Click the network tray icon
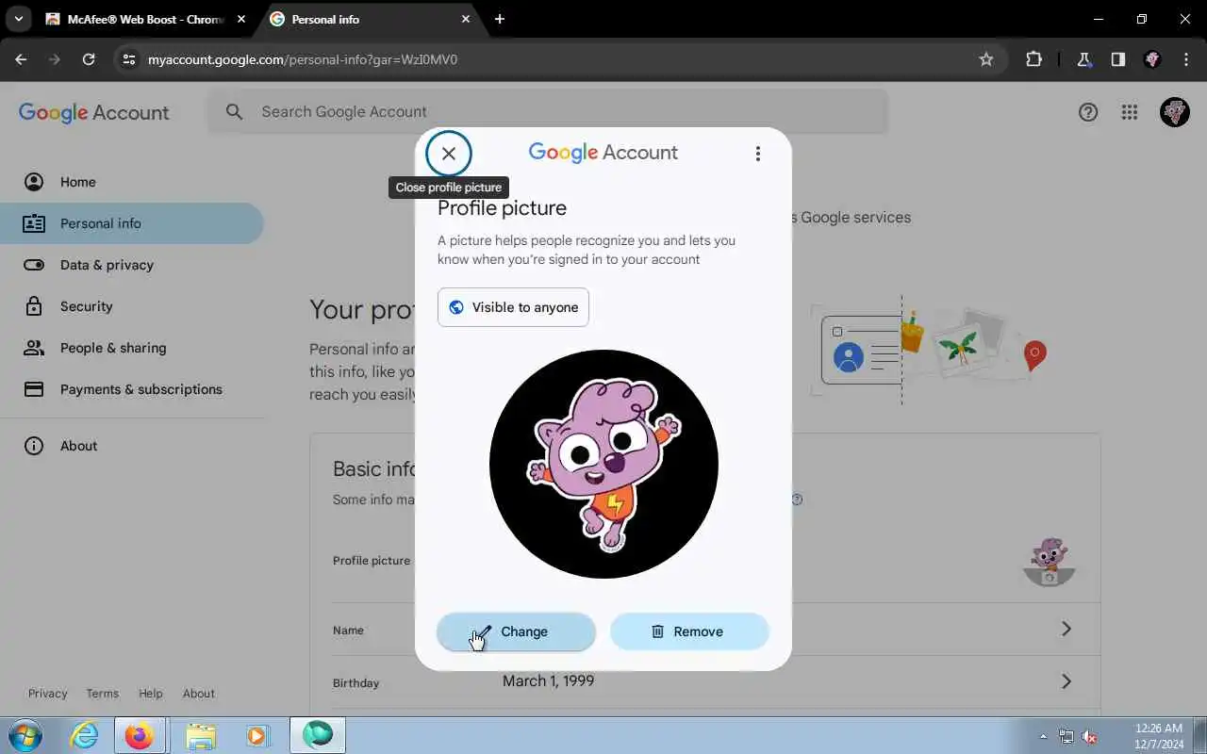 coord(1066,736)
